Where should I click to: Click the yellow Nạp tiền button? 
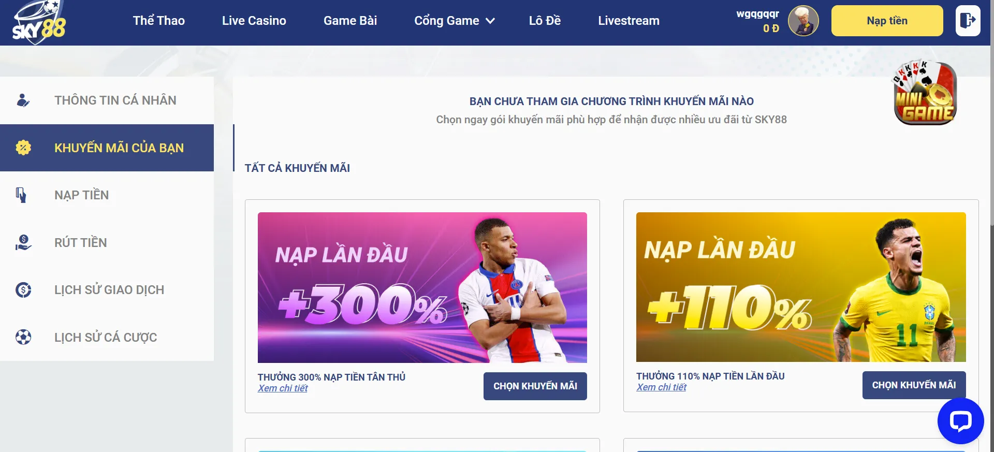tap(887, 21)
